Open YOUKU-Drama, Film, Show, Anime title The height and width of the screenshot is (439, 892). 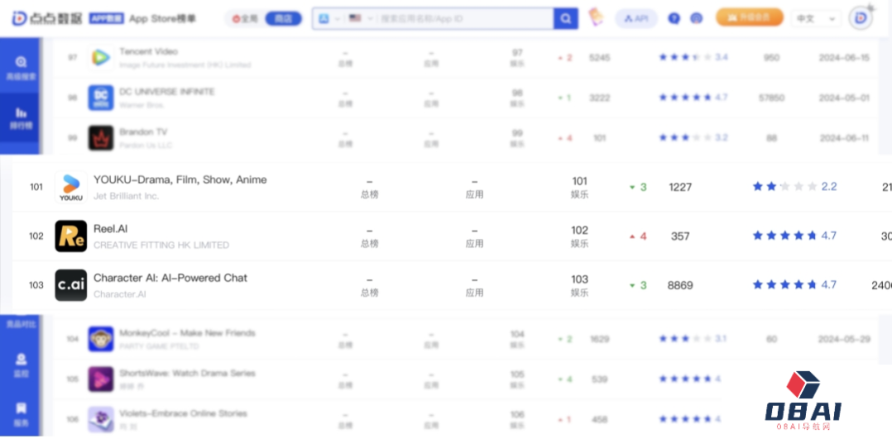point(180,179)
